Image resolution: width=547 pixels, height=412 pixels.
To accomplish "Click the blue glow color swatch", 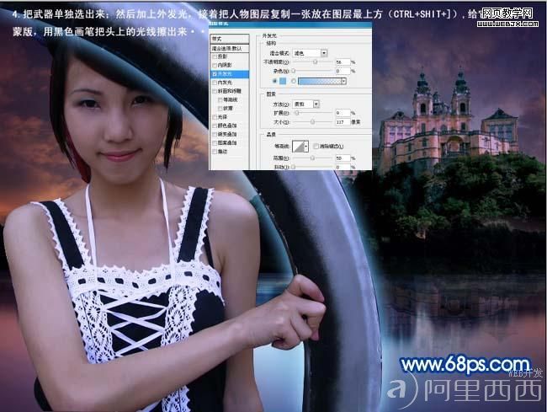I will (283, 81).
